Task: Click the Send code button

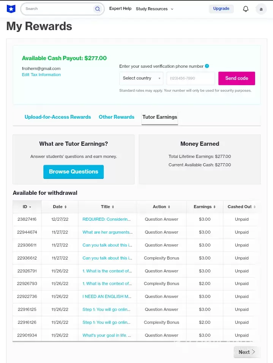Action: coord(237,78)
